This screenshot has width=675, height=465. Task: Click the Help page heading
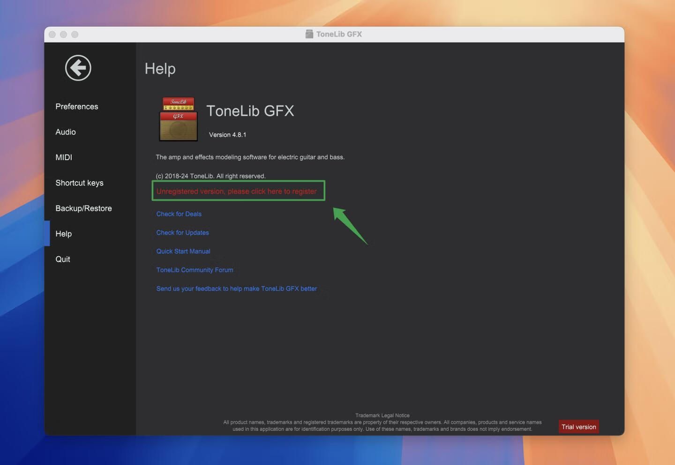tap(160, 68)
